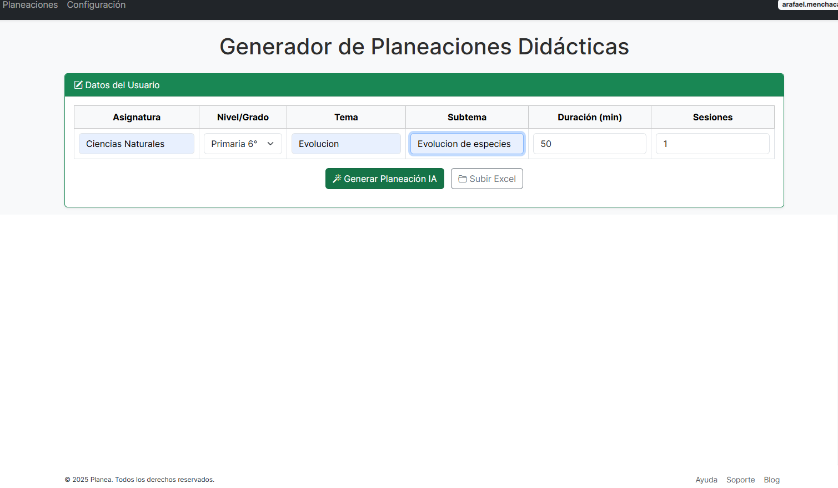Open the Planeaciones menu
This screenshot has width=838, height=488.
pos(30,5)
